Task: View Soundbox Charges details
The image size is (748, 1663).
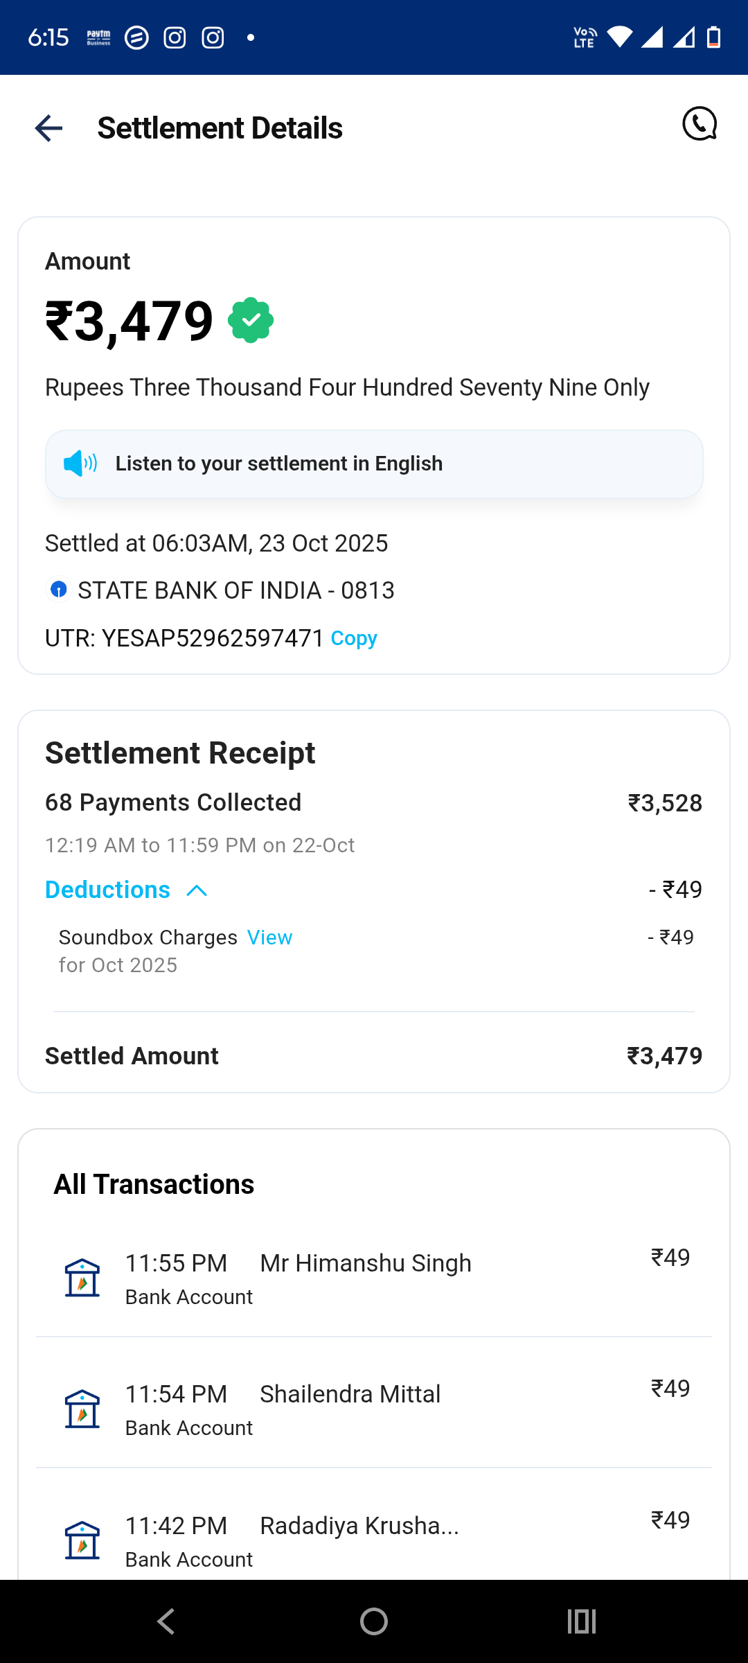Action: click(x=269, y=938)
